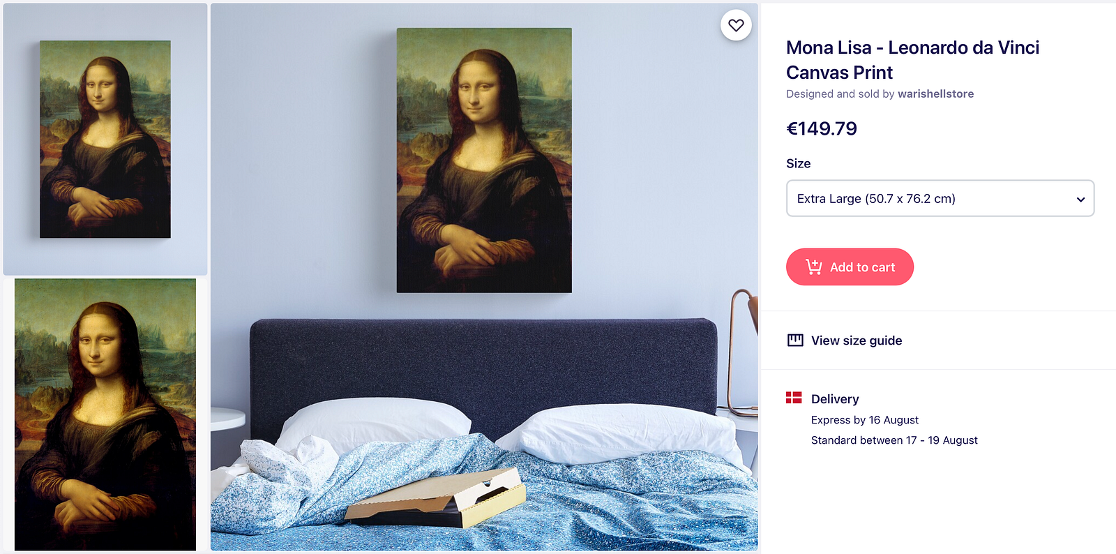Click the canvas hanging above the headboard

pyautogui.click(x=484, y=160)
